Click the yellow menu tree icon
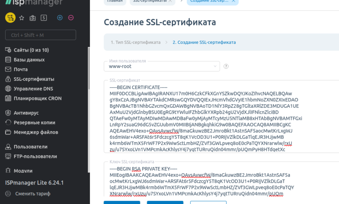Image resolution: width=339 pixels, height=204 pixels. (x=10, y=18)
